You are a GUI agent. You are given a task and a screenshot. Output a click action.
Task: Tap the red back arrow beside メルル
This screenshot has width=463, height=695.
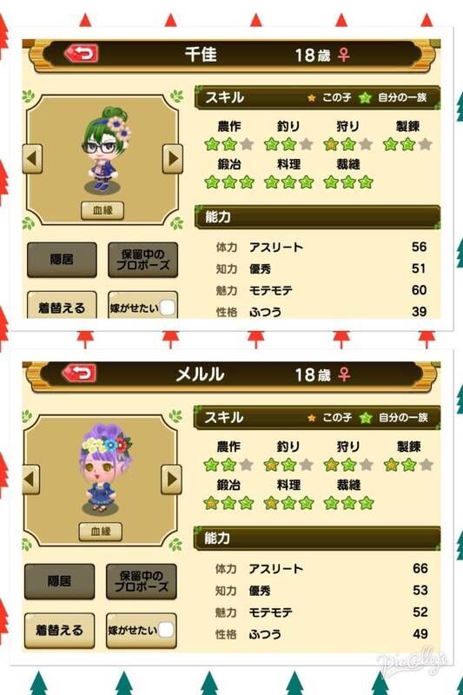point(80,373)
